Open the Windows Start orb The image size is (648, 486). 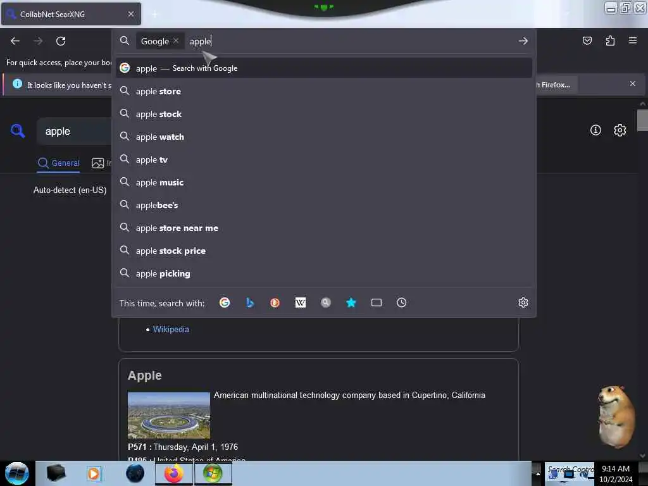[x=16, y=473]
